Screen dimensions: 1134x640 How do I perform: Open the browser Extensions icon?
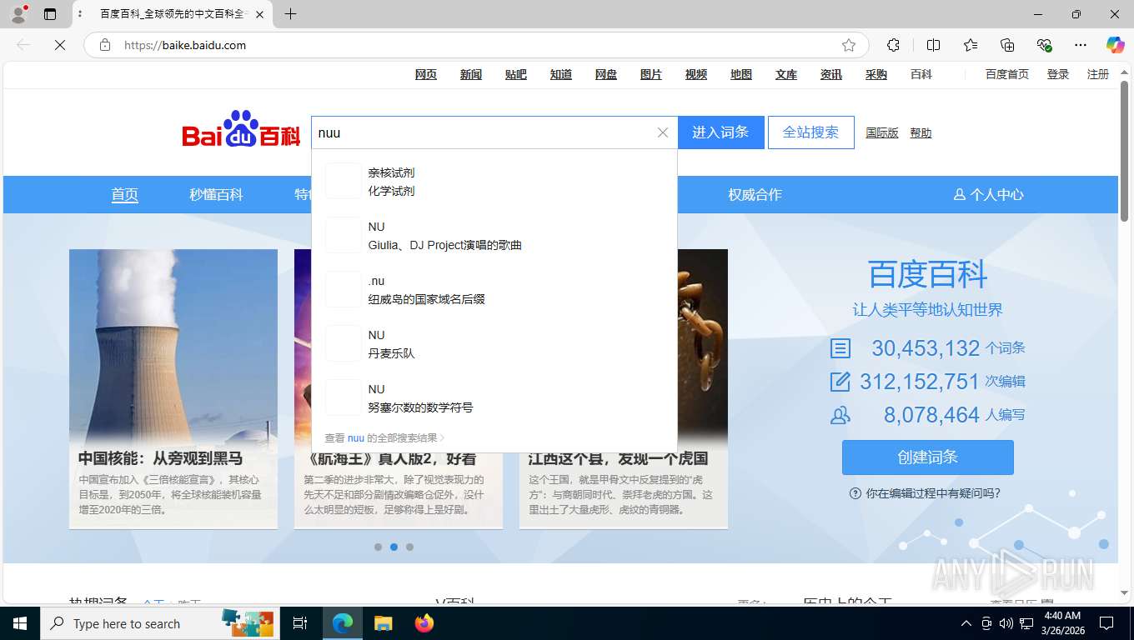point(893,45)
